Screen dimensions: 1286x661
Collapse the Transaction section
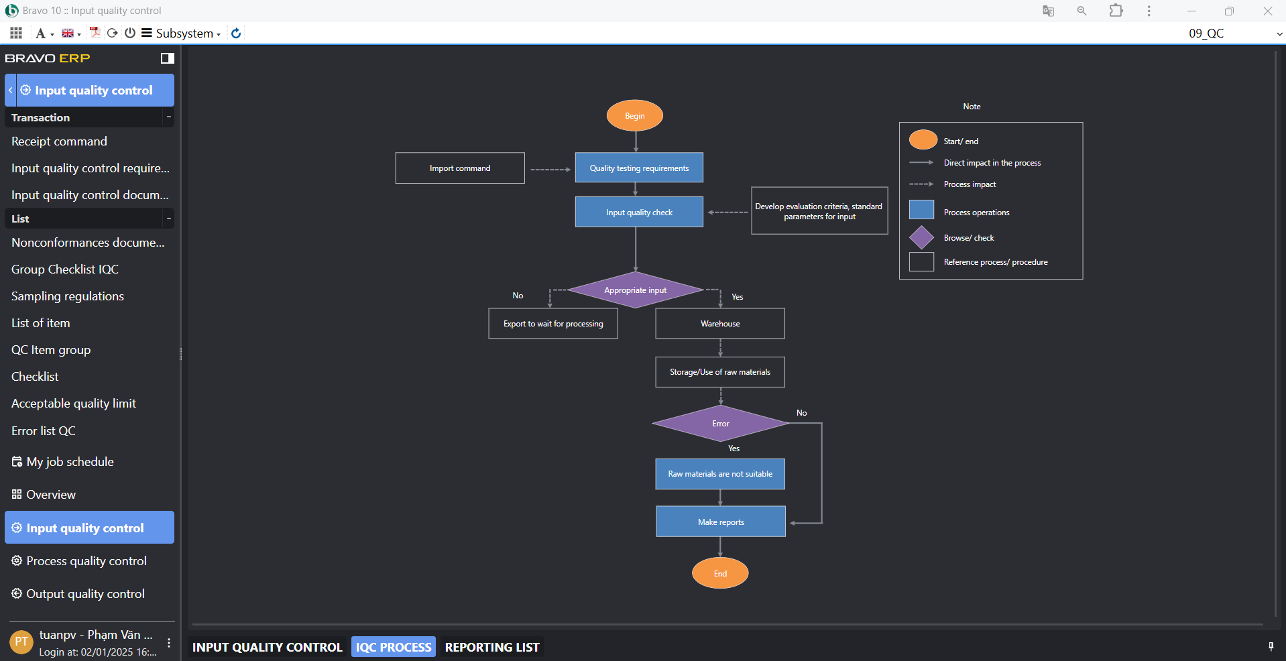[x=168, y=117]
